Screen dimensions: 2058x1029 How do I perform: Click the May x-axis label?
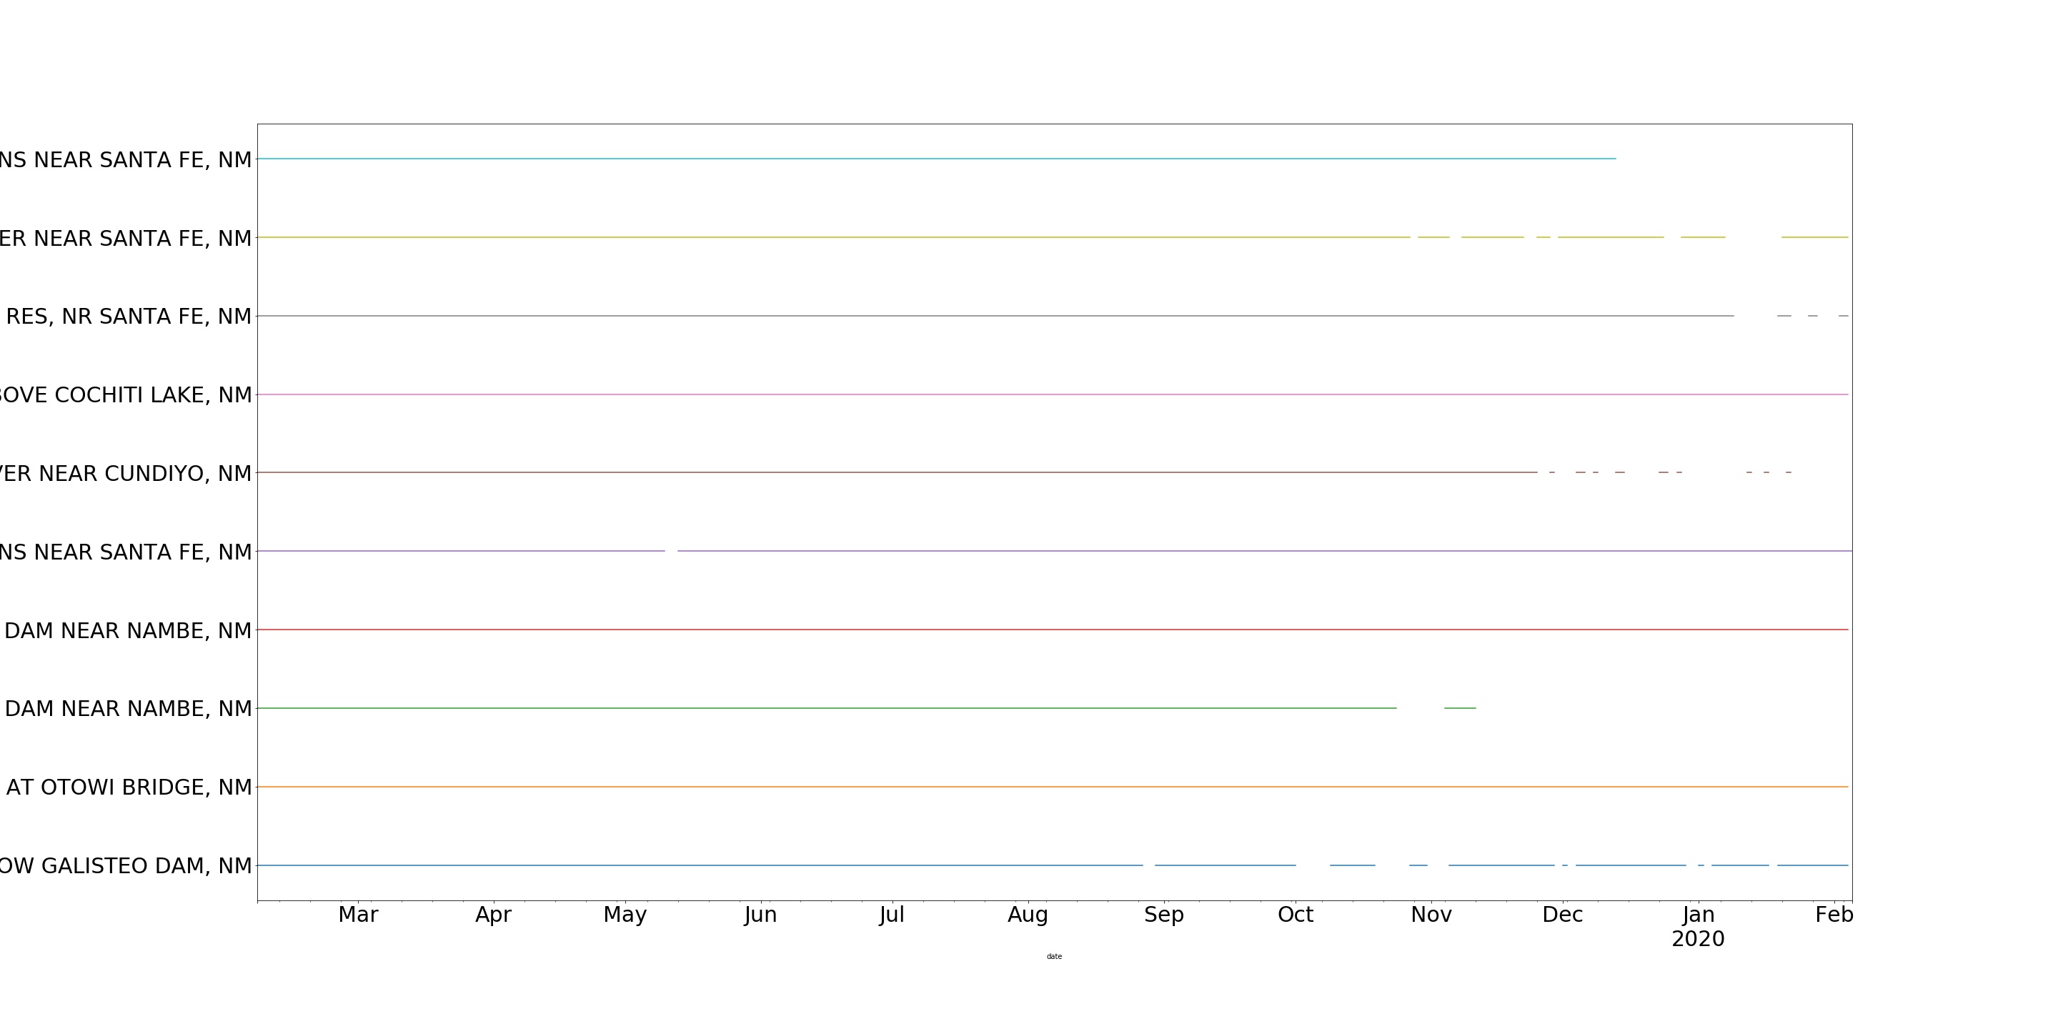coord(625,915)
